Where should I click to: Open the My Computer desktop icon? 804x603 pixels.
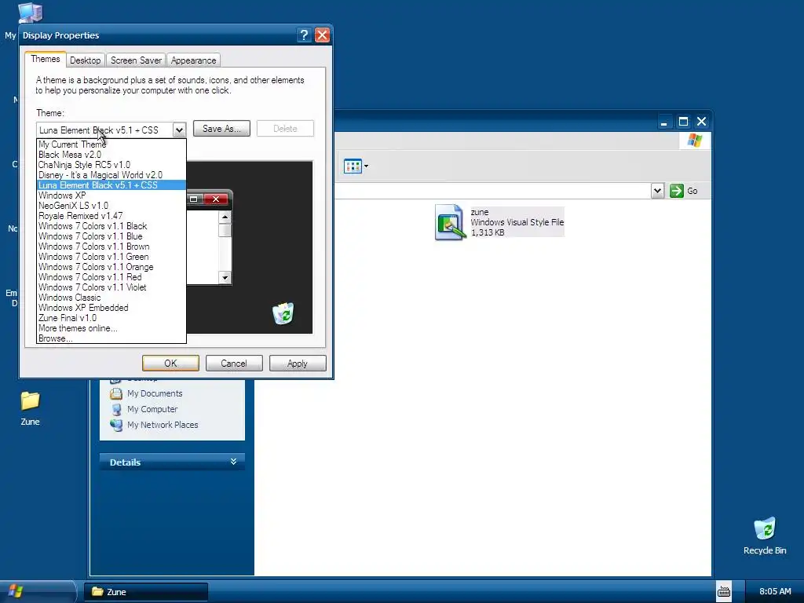[31, 13]
